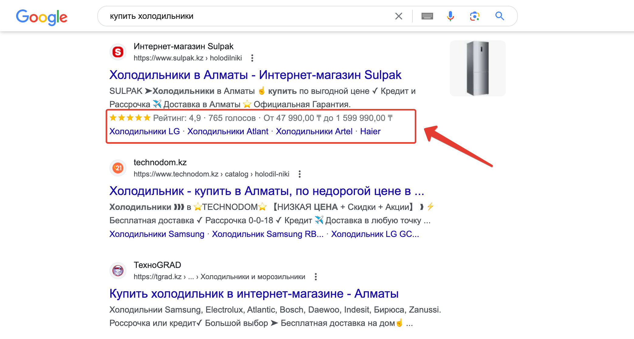634x339 pixels.
Task: Click the refrigerator thumbnail image
Action: (477, 68)
